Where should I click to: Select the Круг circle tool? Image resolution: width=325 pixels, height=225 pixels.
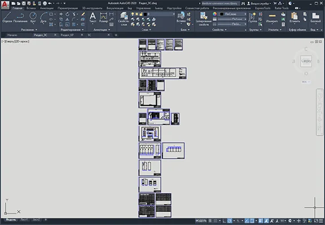pyautogui.click(x=33, y=17)
